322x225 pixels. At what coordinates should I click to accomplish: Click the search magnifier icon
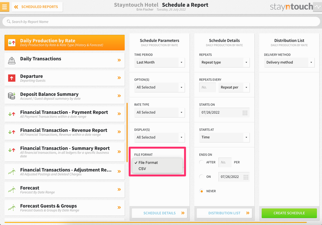pyautogui.click(x=9, y=22)
